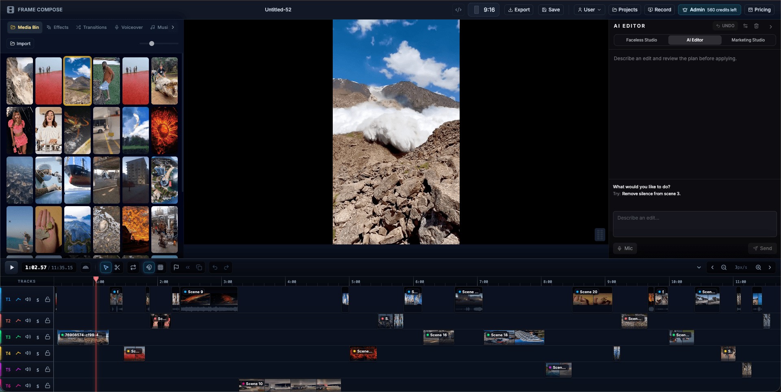This screenshot has height=392, width=781.
Task: Mute track T4 speaker icon
Action: pyautogui.click(x=28, y=353)
